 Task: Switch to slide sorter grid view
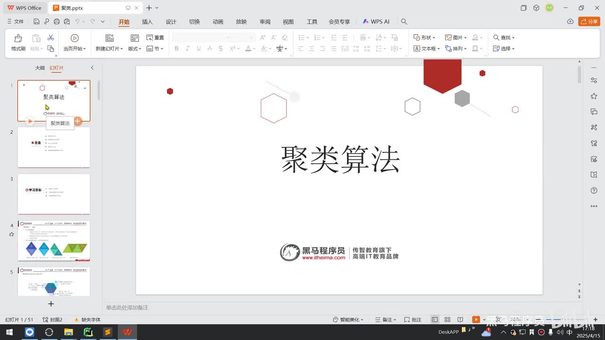click(x=447, y=320)
